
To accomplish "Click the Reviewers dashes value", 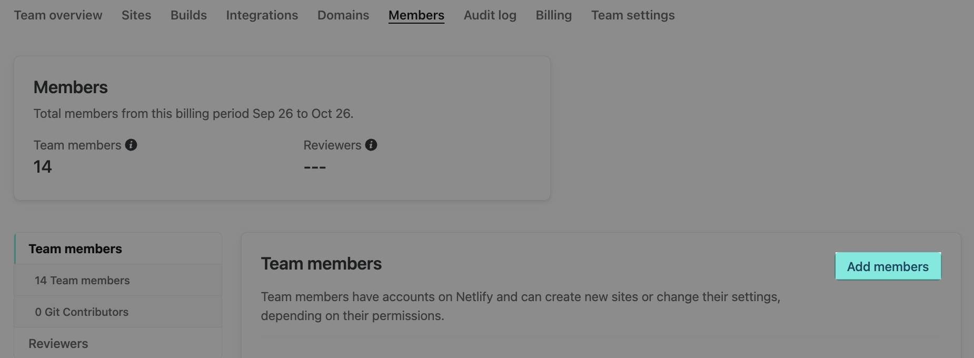I will click(315, 167).
